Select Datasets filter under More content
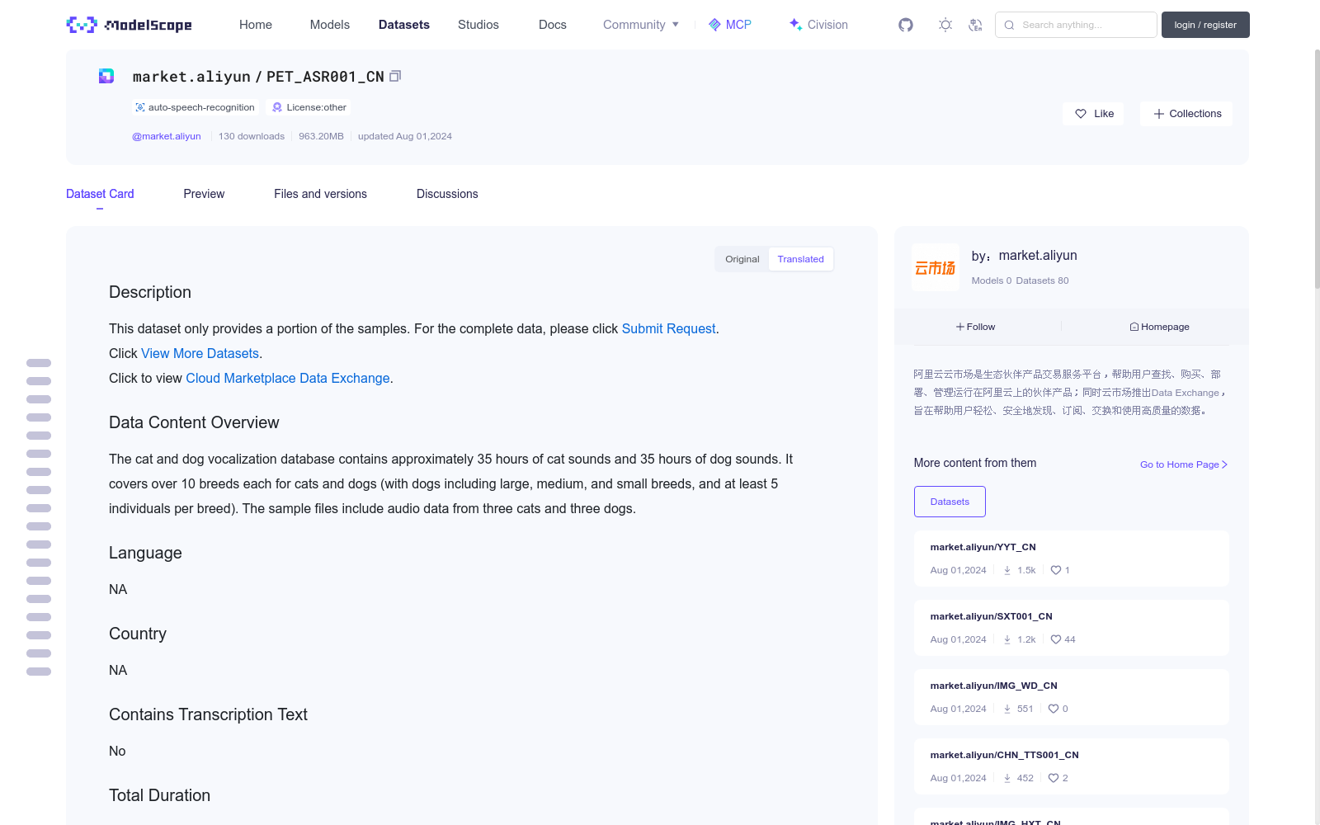The image size is (1320, 825). [950, 502]
